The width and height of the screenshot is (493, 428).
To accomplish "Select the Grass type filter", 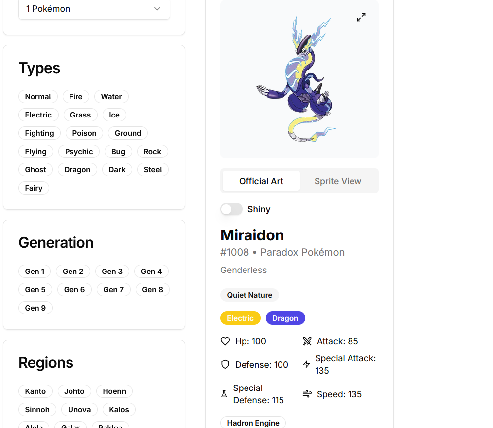I will click(80, 115).
